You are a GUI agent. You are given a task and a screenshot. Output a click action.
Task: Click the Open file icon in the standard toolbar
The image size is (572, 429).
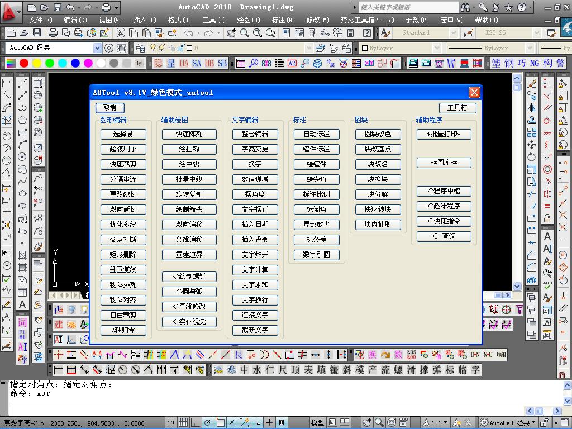[23, 33]
